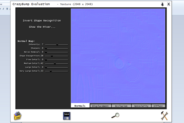
Task: Click the Large Detail slider handle
Action: (x=46, y=67)
